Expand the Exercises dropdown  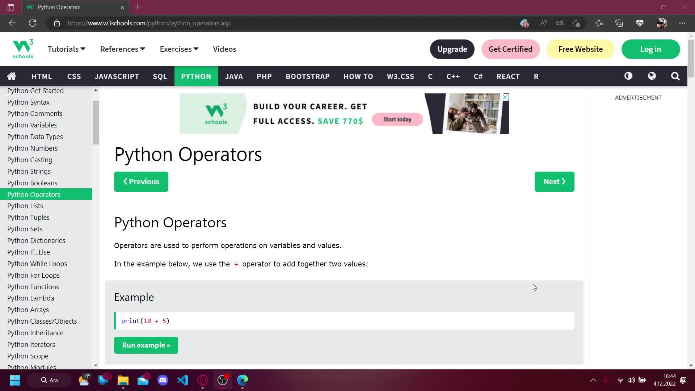coord(179,49)
